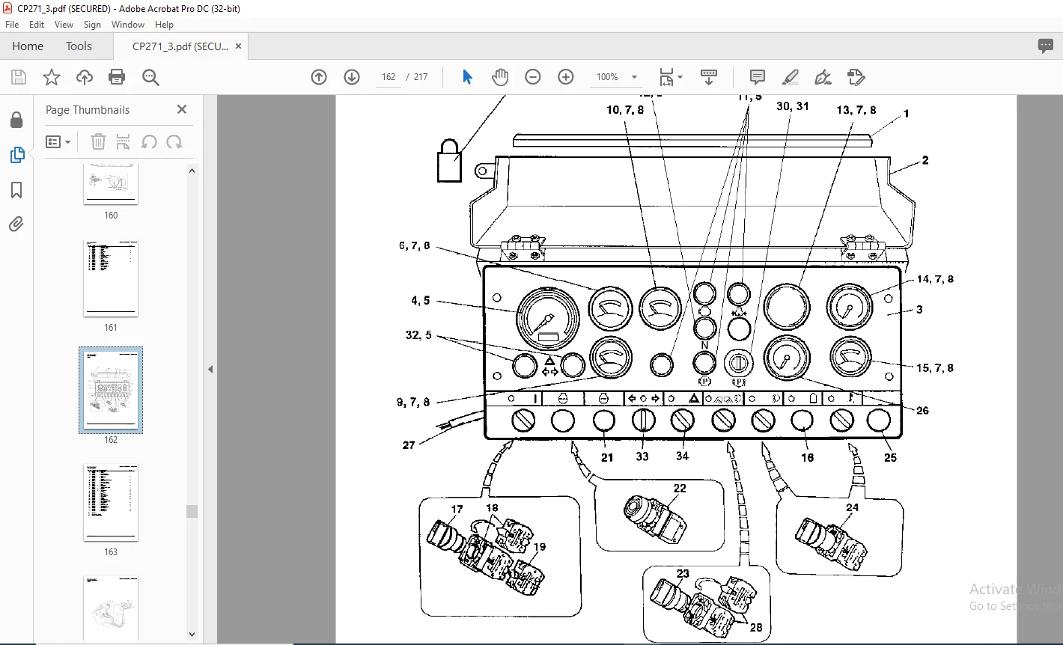Screen dimensions: 1063x645
Task: Rotate pages clockwise in thumbnails panel
Action: coord(174,141)
